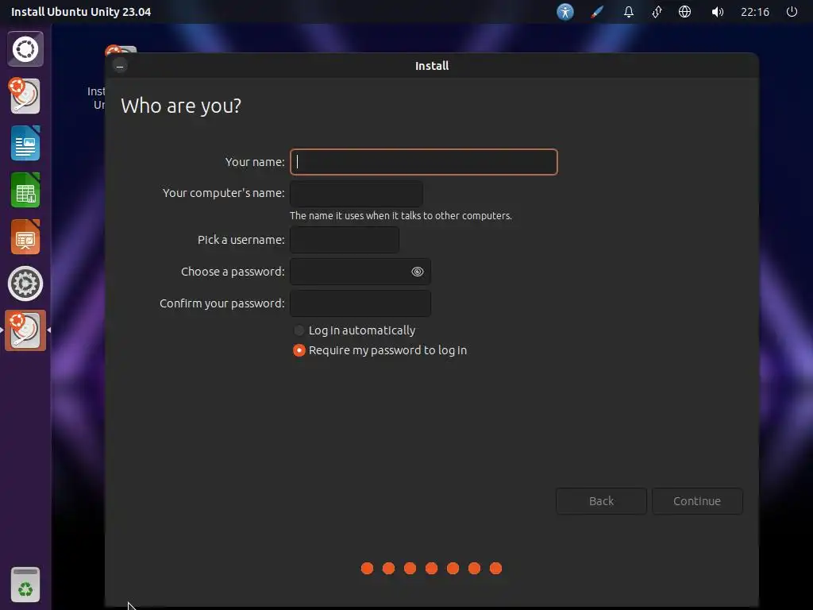Image resolution: width=813 pixels, height=610 pixels.
Task: Click the paintbrush indicator in top panel
Action: point(597,11)
